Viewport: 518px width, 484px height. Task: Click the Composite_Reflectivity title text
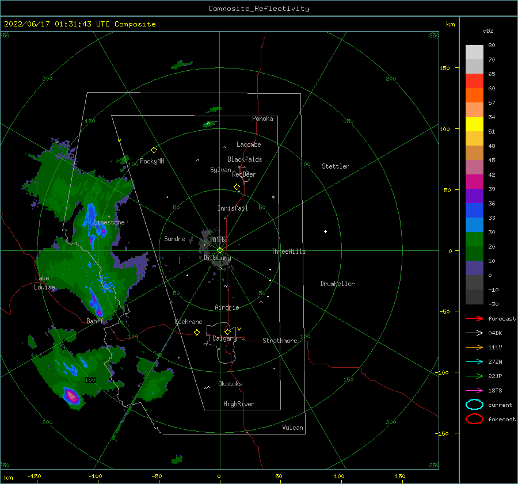coord(259,9)
